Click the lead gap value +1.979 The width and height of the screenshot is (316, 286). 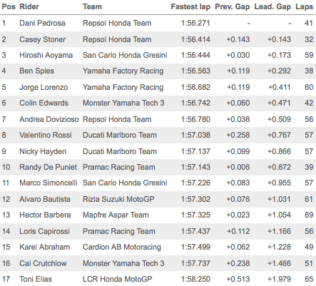coord(279,279)
